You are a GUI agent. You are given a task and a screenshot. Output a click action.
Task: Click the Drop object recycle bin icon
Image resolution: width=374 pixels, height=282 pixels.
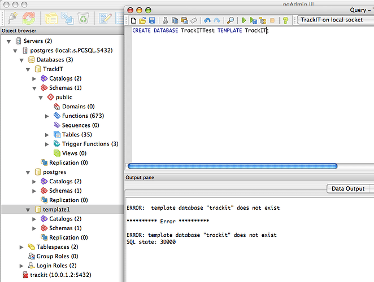coord(83,17)
